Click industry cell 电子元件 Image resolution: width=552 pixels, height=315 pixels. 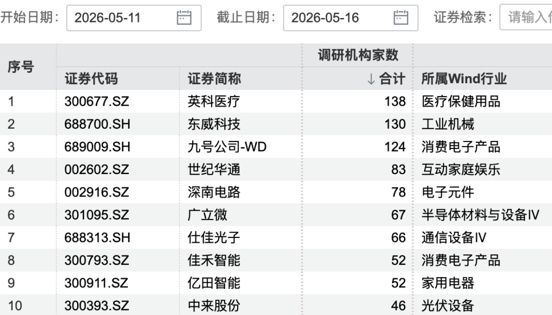[448, 192]
